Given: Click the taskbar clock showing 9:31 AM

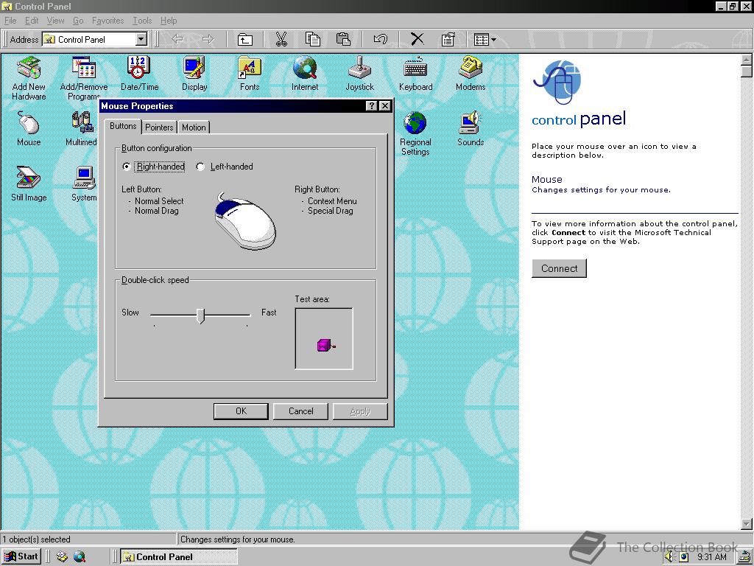Looking at the screenshot, I should (x=712, y=557).
